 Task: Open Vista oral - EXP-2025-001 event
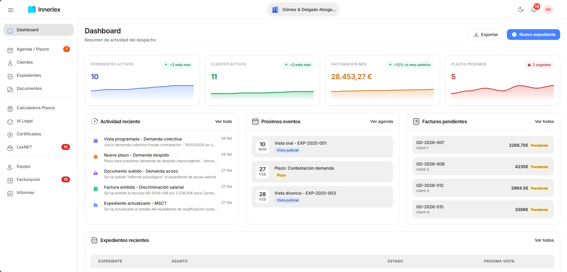click(x=322, y=147)
